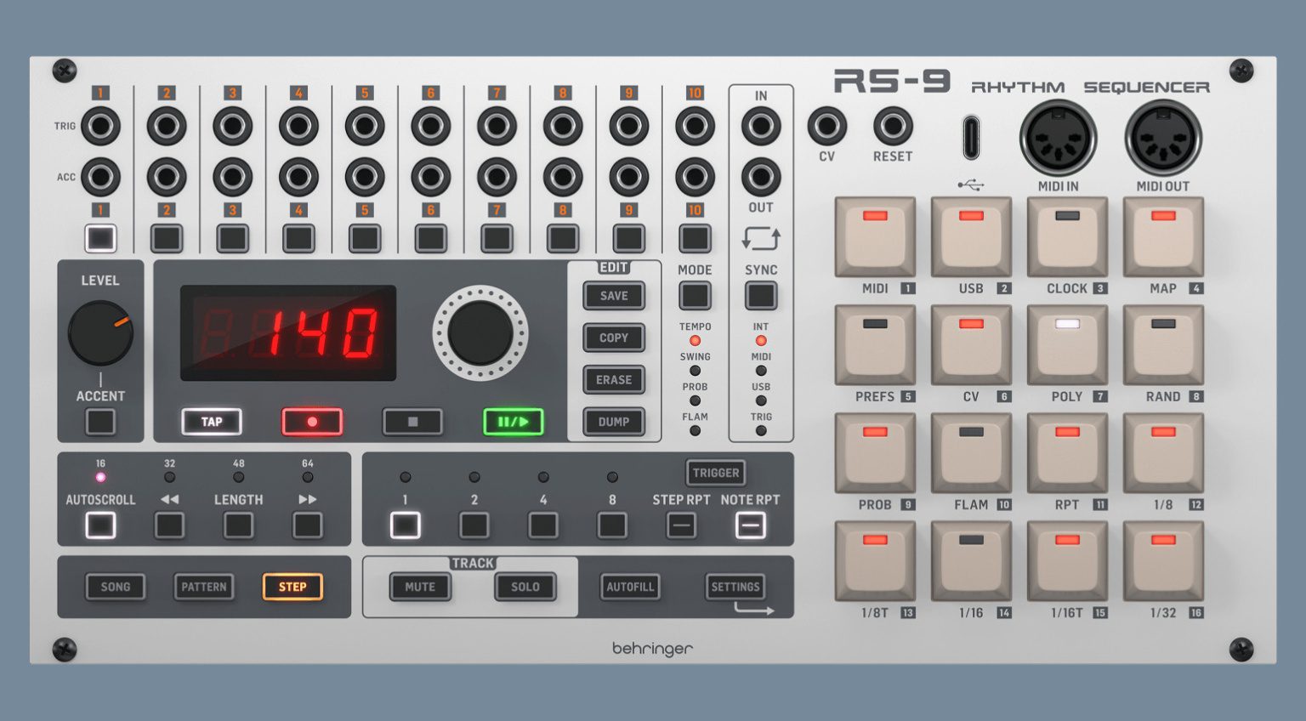Screen dimensions: 1306x721
Task: Solo the current track
Action: pos(525,587)
